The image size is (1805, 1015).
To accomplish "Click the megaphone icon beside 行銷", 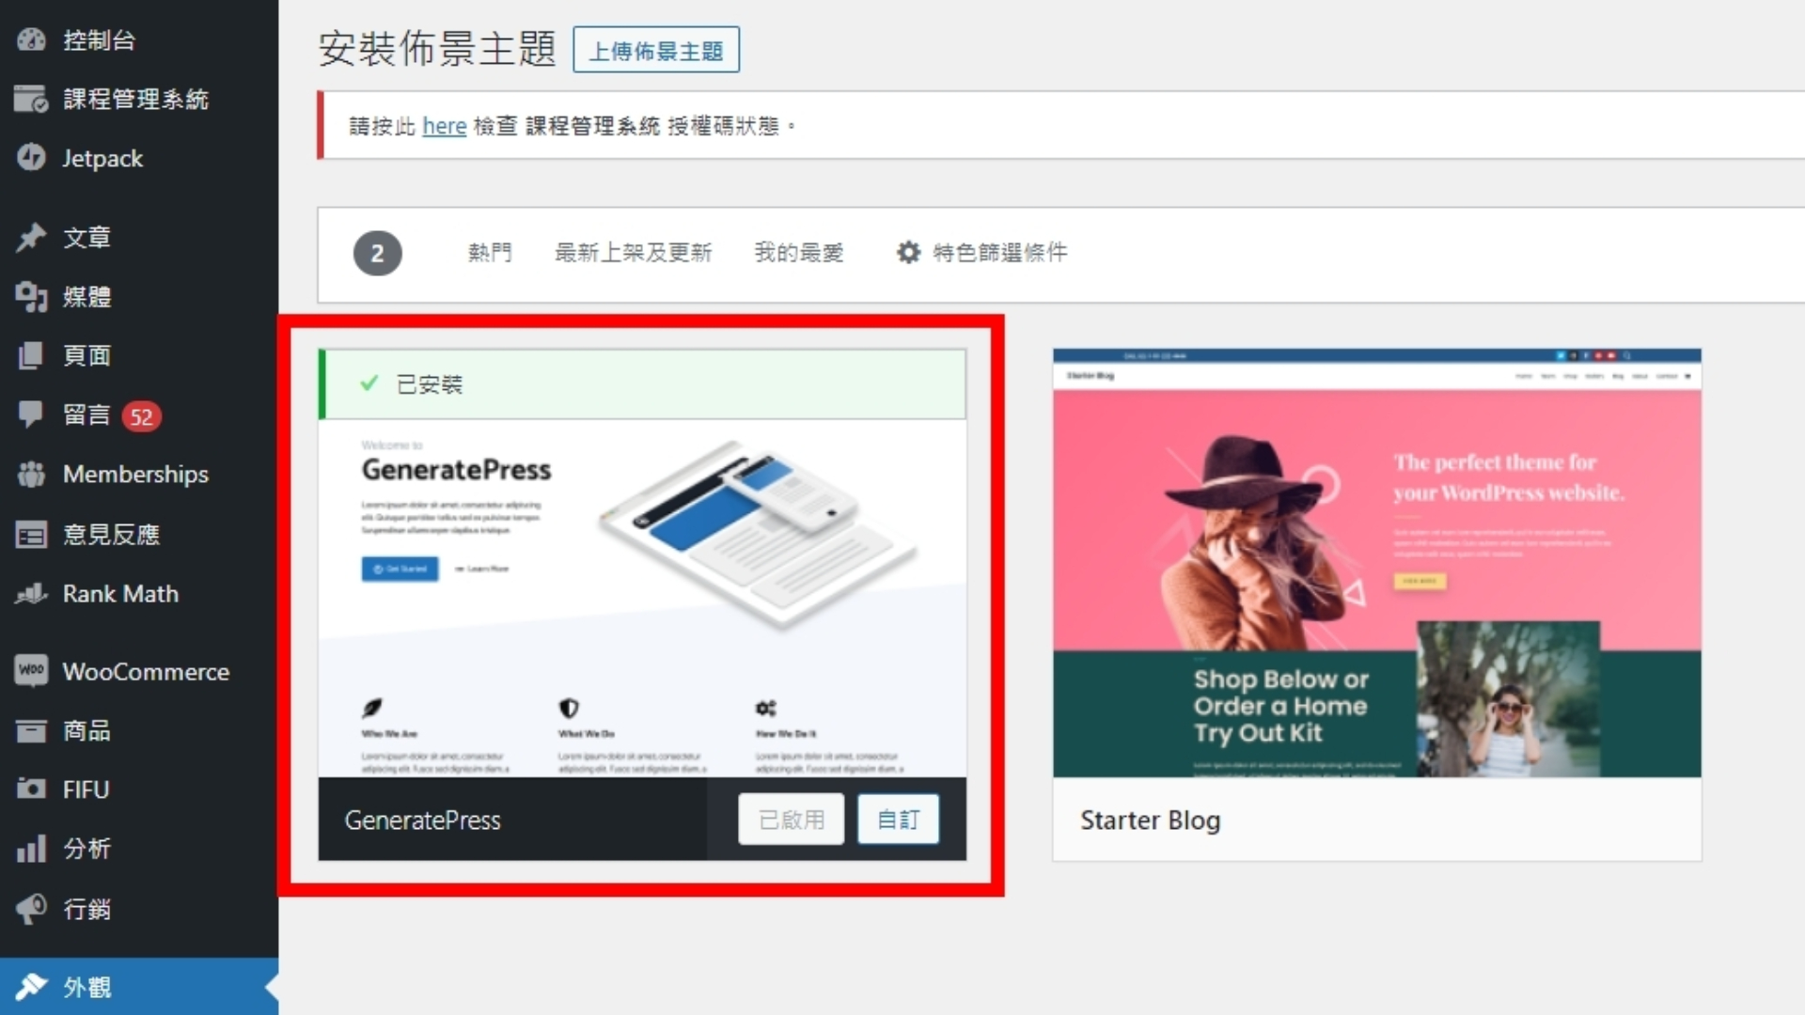I will [31, 908].
